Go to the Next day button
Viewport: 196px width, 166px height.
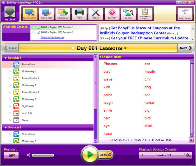[186, 48]
